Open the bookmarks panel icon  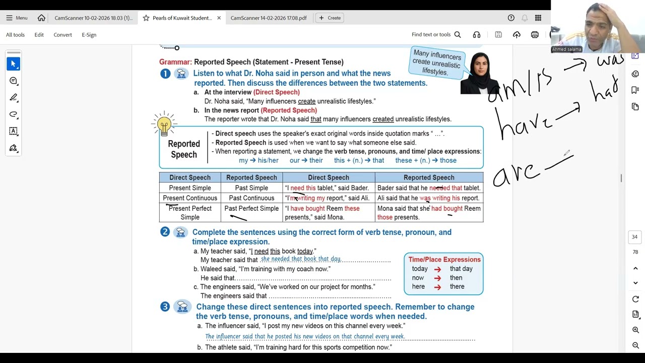pos(635,90)
